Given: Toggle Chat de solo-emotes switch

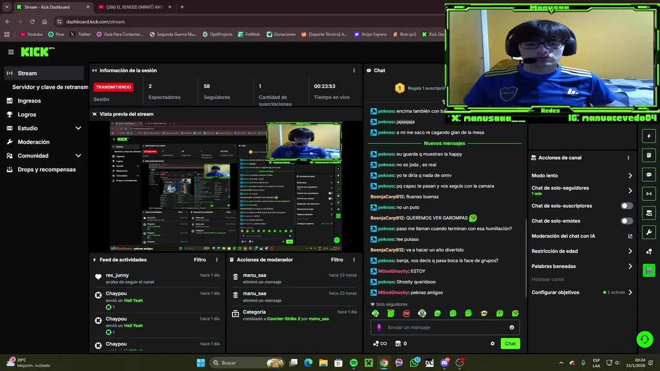Looking at the screenshot, I should pyautogui.click(x=626, y=221).
